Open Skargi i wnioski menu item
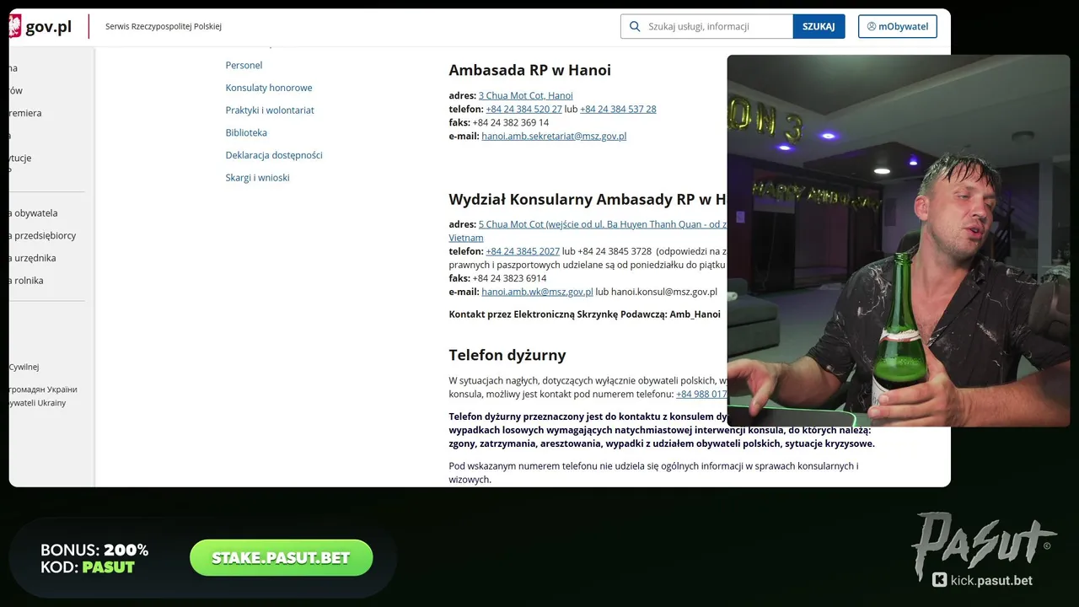Screen dimensions: 1079x607 click(257, 178)
